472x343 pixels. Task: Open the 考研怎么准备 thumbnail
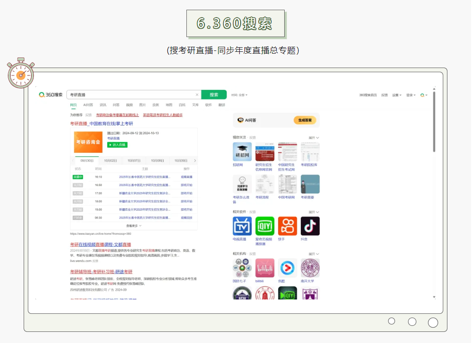242,184
